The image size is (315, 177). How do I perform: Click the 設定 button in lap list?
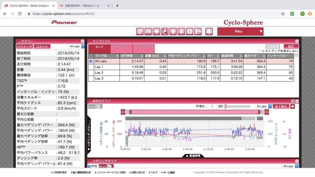(x=291, y=46)
